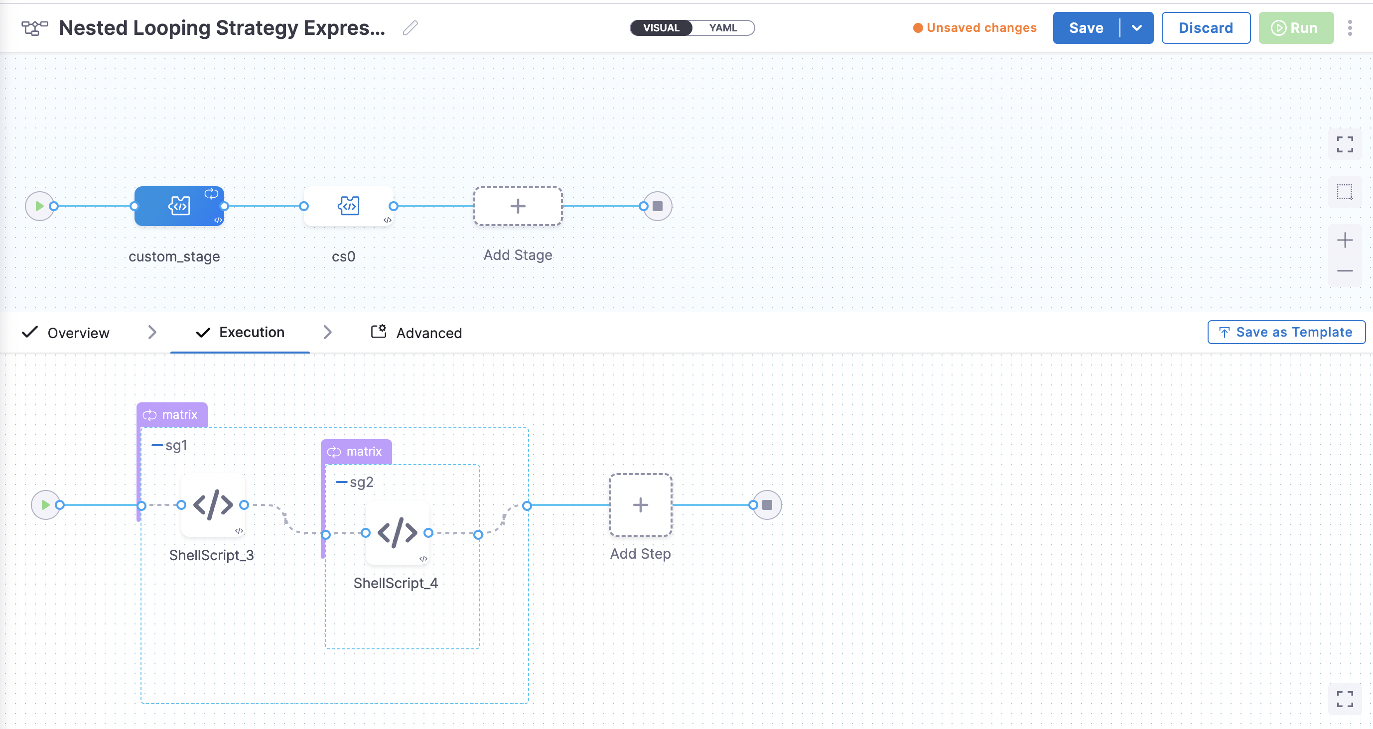Switch to VISUAL view

(x=661, y=28)
